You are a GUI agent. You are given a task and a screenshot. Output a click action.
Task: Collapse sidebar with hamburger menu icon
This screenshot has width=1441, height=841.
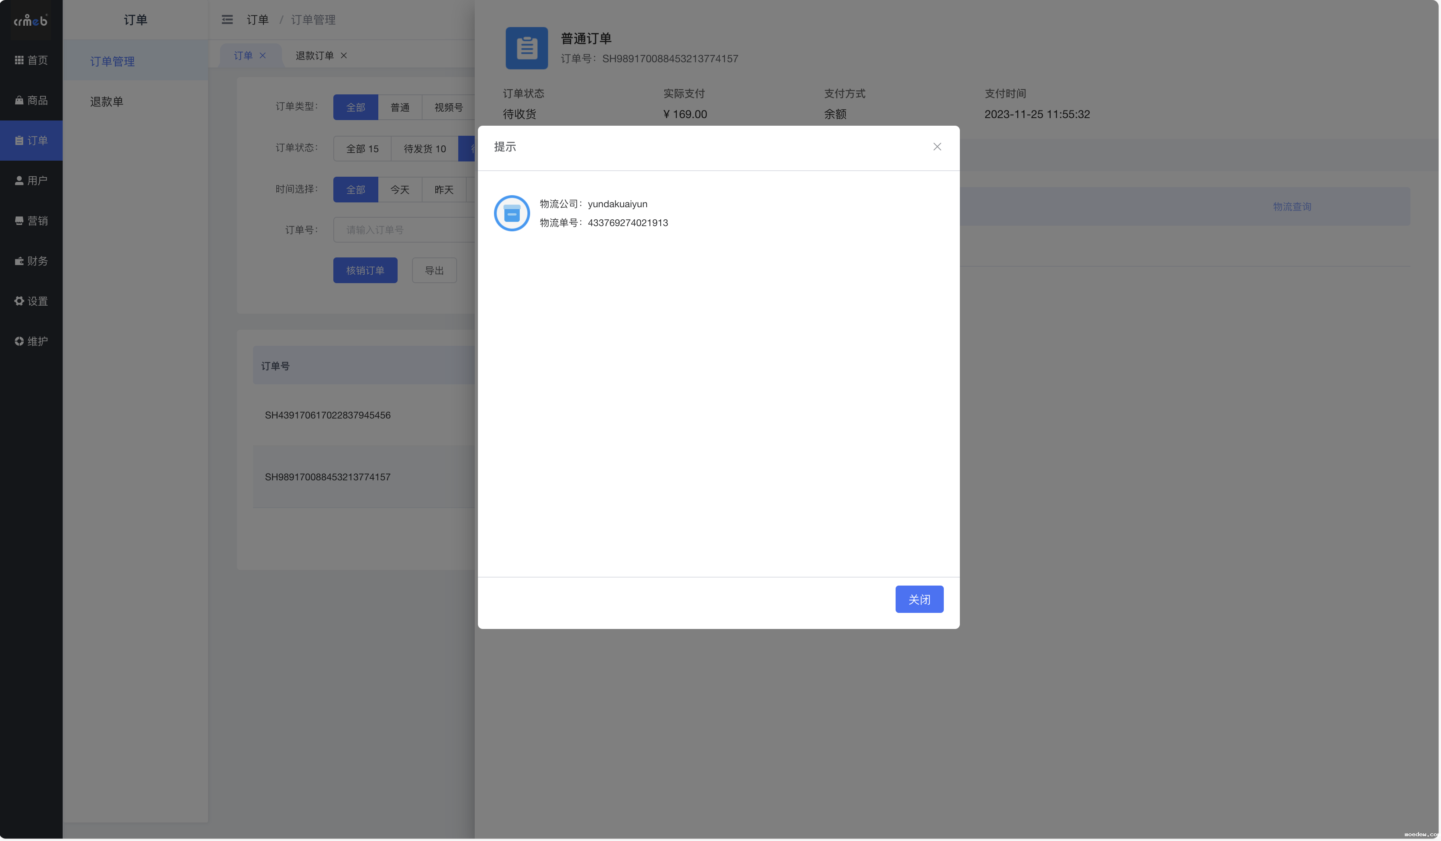tap(227, 20)
